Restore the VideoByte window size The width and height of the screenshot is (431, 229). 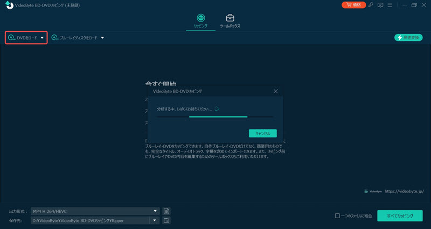click(414, 5)
